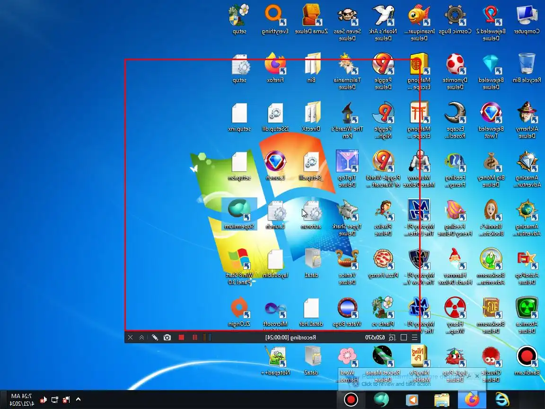The image size is (545, 409).
Task: Launch Alchemy Deluxe wizard icon
Action: click(x=527, y=121)
